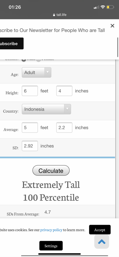Click the banner's vertical scrollbar
The image size is (119, 257).
pos(117,47)
